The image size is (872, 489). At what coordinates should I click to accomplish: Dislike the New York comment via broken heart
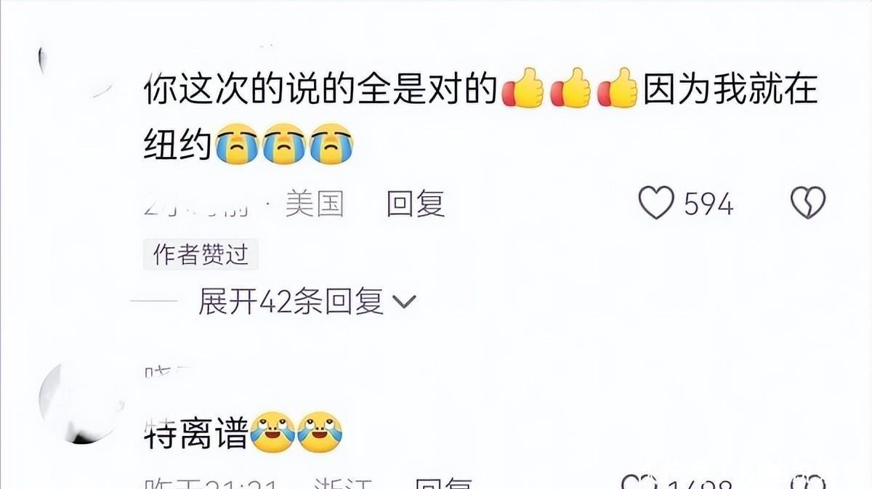tap(808, 203)
